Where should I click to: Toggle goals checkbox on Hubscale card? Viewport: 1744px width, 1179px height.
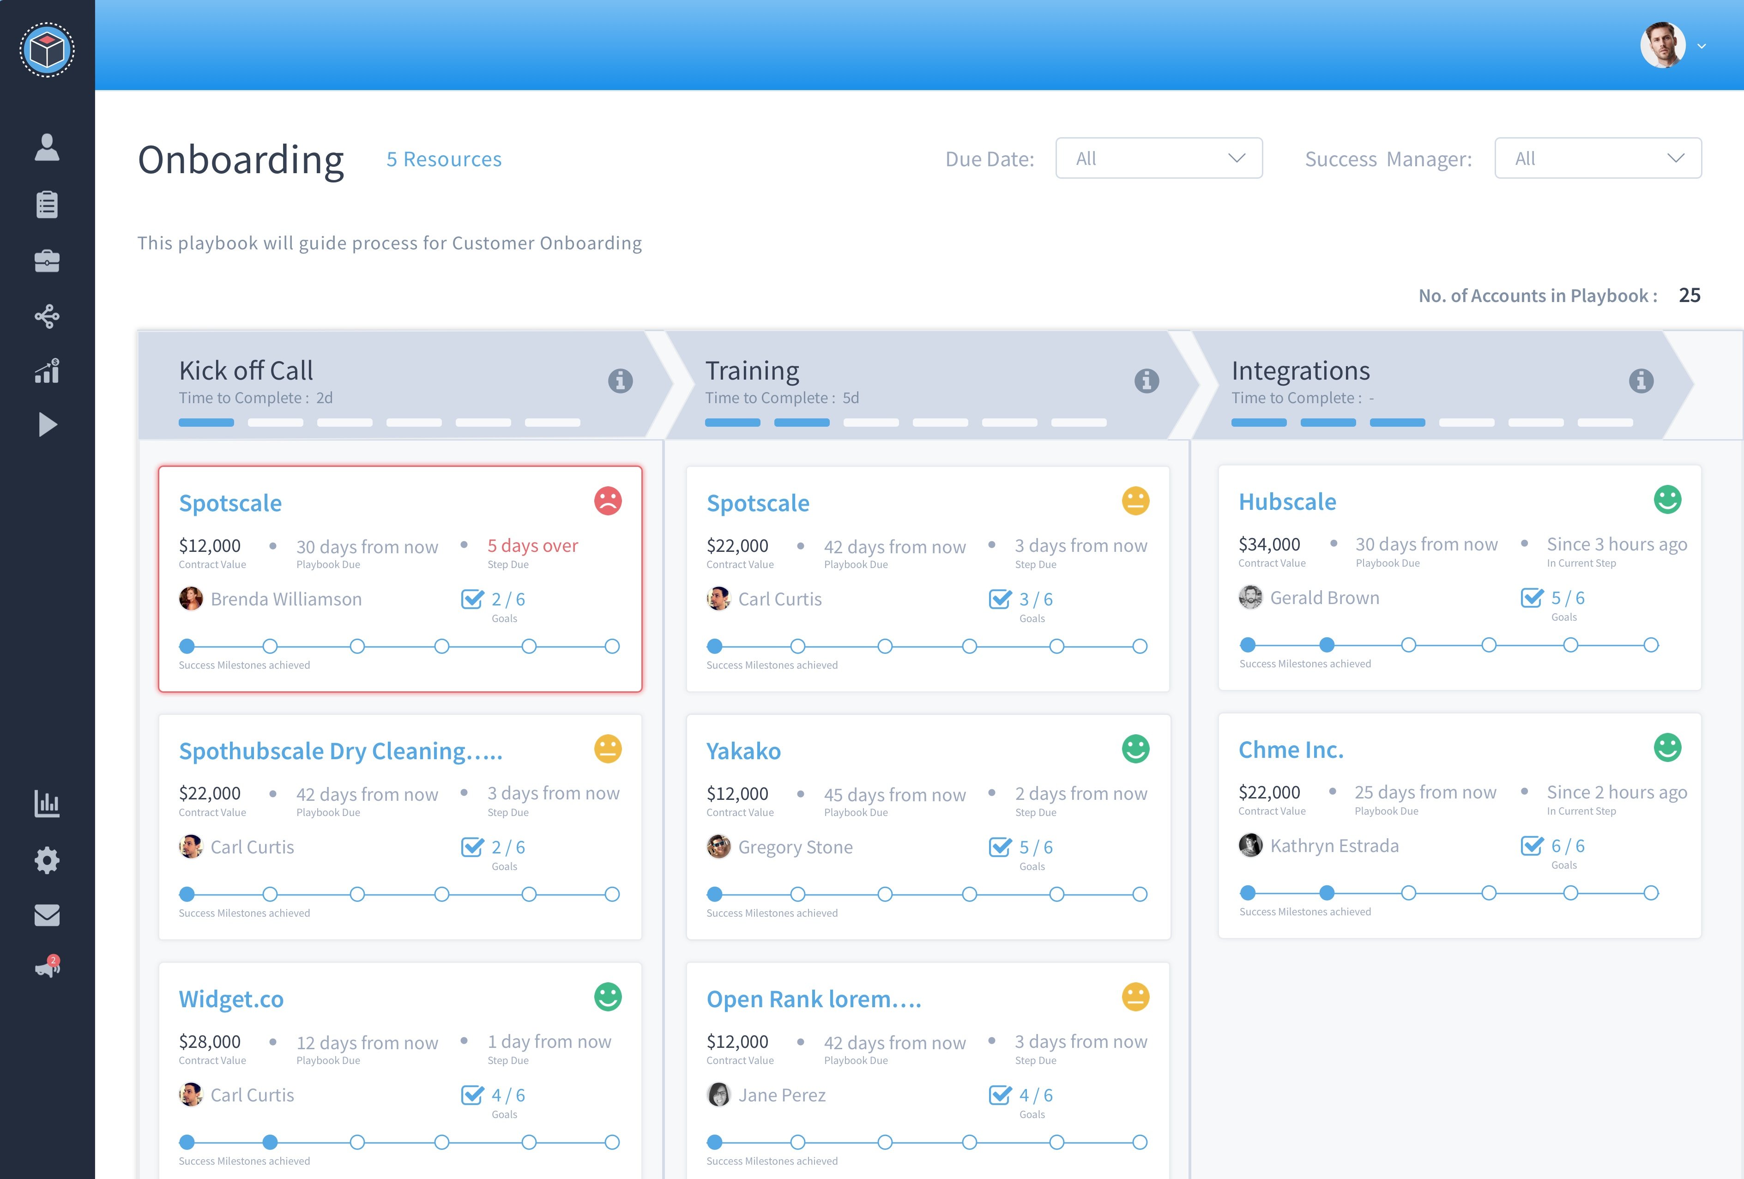click(1532, 598)
